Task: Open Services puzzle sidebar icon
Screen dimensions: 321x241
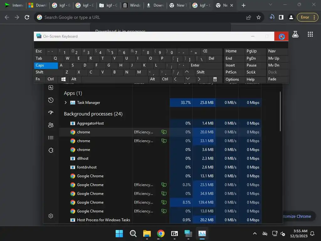Action: coord(51,150)
